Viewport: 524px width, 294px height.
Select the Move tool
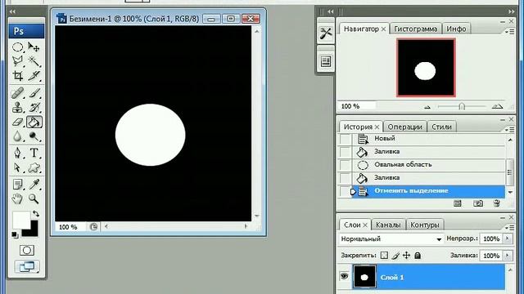point(34,47)
